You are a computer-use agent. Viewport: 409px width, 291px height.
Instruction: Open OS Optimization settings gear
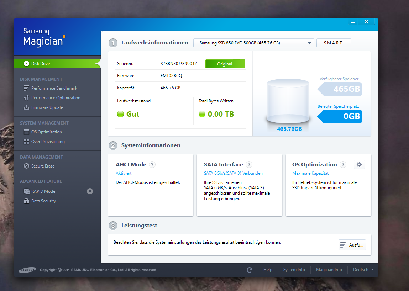click(359, 165)
